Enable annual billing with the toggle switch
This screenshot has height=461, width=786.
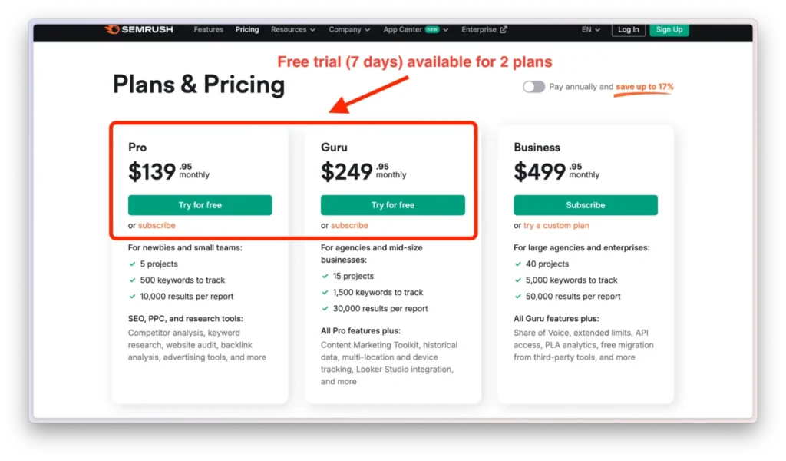tap(534, 87)
